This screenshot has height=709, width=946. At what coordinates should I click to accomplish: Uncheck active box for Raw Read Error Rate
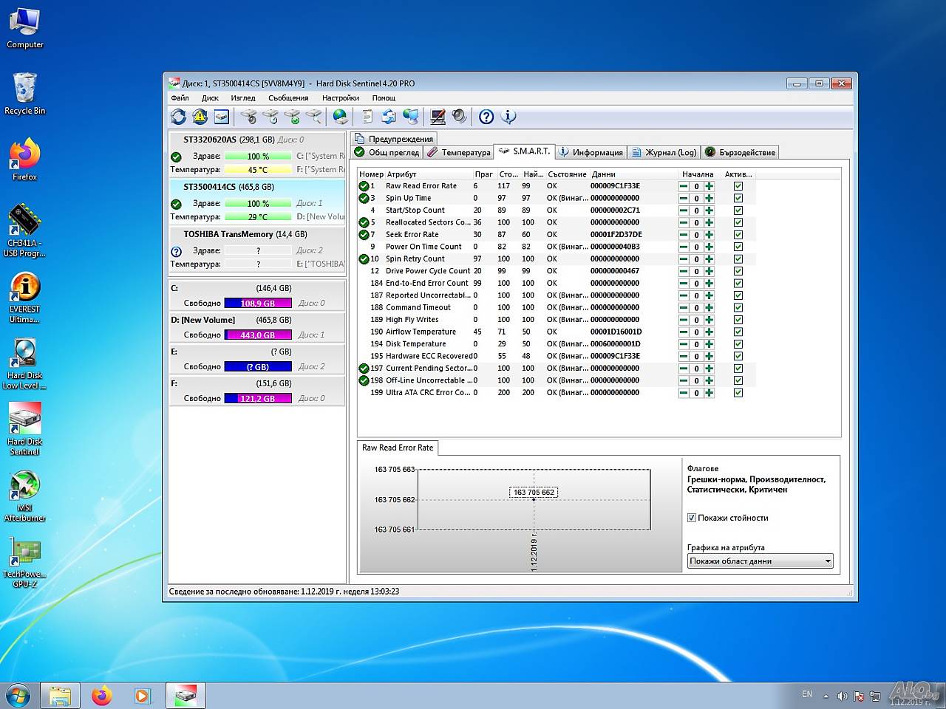point(738,186)
